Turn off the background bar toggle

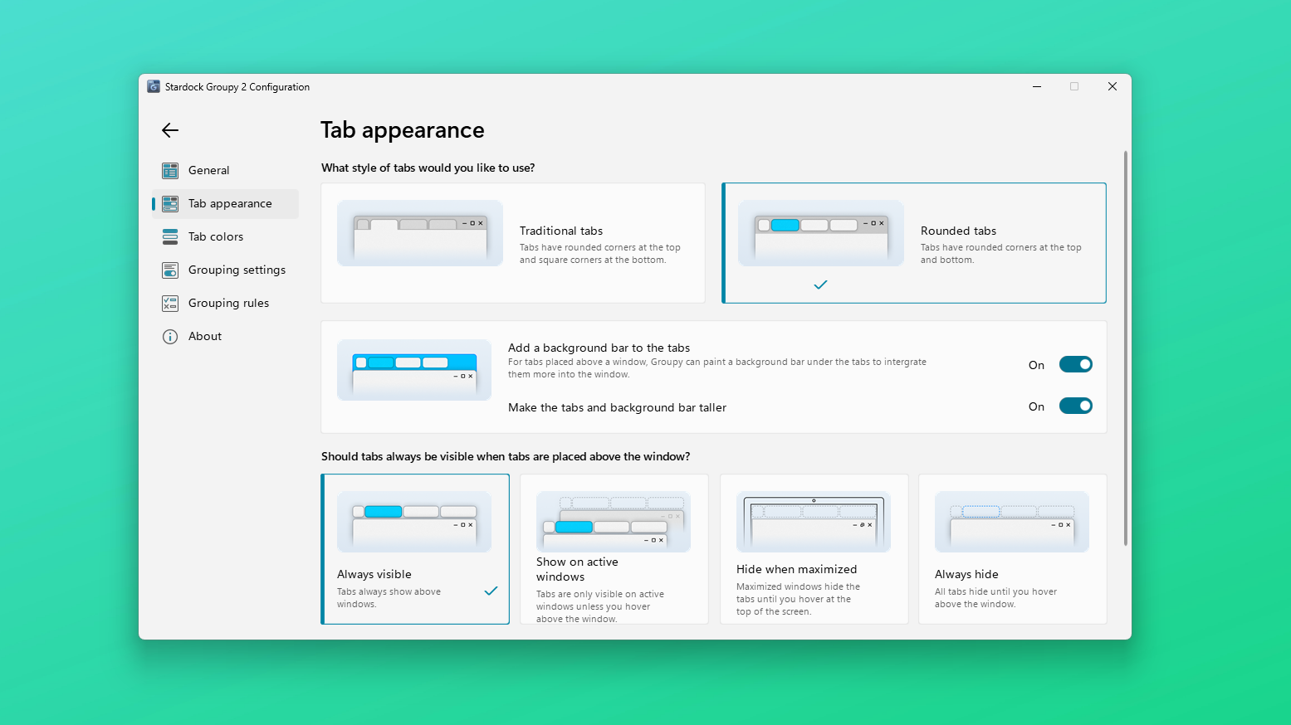(x=1075, y=364)
